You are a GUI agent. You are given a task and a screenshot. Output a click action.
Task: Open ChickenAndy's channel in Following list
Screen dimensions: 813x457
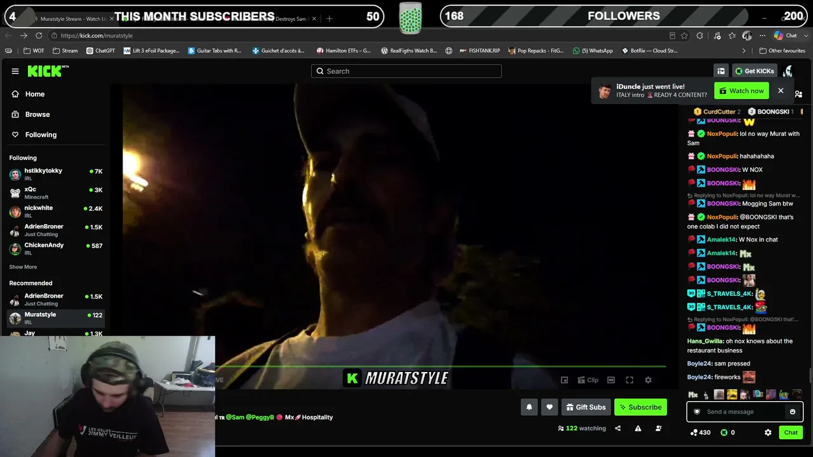coord(56,248)
